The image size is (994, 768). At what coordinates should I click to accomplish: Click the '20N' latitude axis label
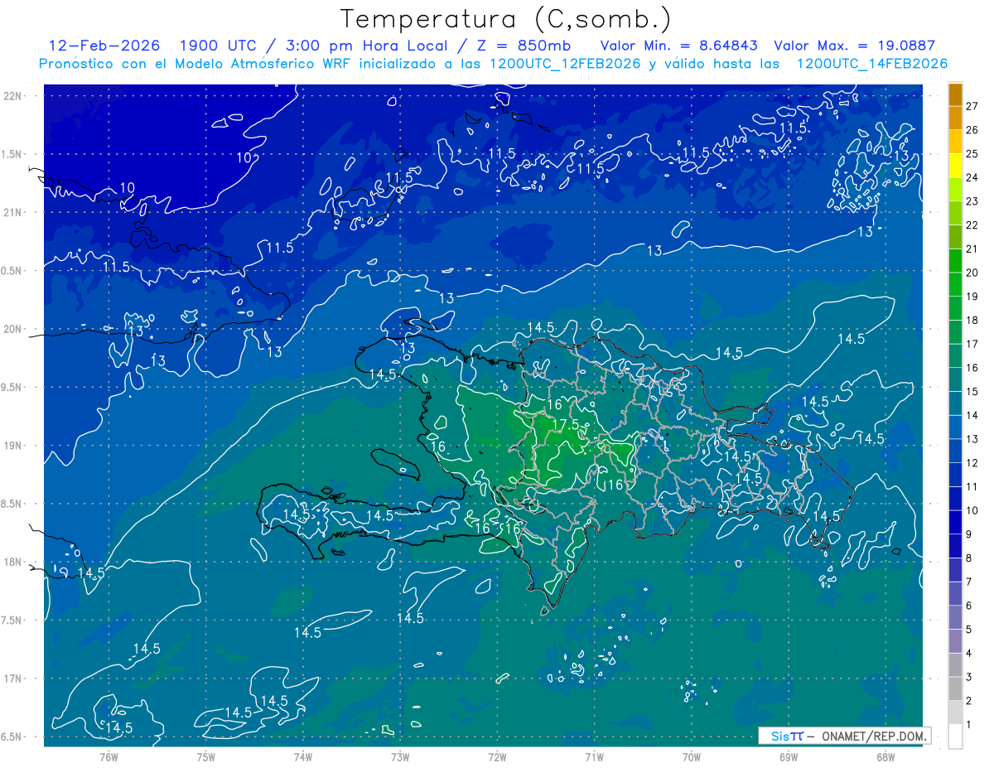click(x=13, y=329)
